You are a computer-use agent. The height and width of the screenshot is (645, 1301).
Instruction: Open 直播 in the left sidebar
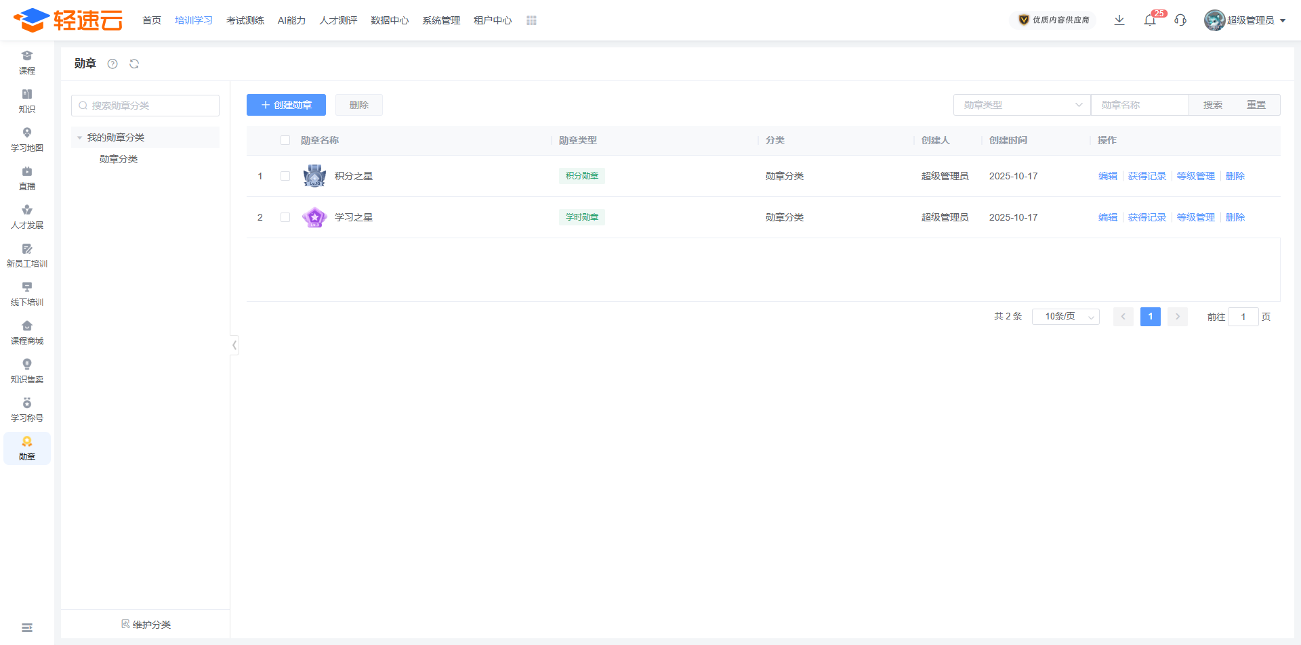[x=27, y=178]
